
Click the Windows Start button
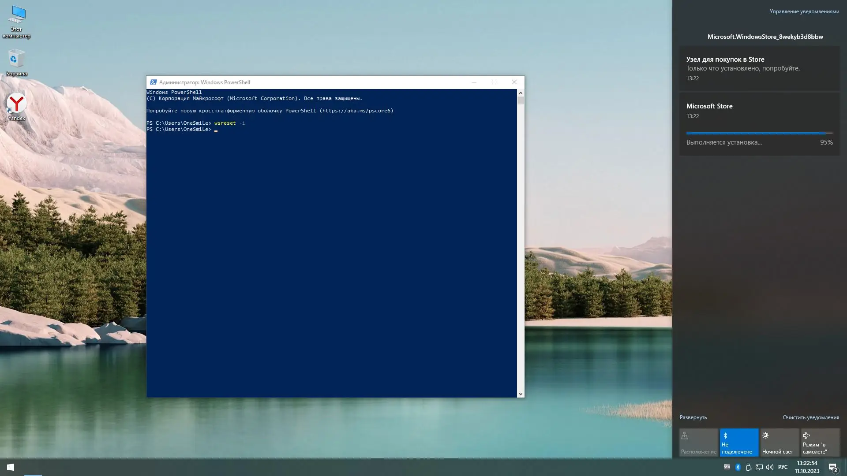pyautogui.click(x=11, y=467)
